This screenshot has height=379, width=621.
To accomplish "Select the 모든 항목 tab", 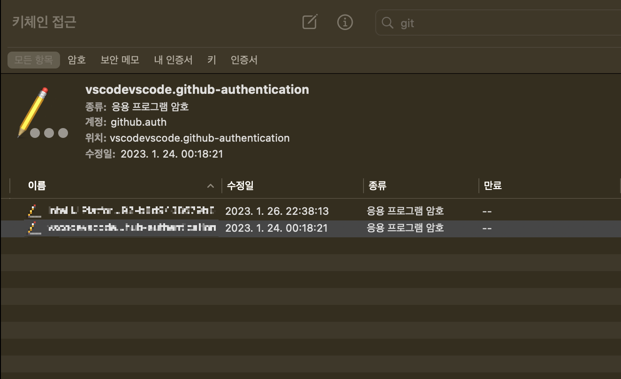I will click(x=34, y=60).
